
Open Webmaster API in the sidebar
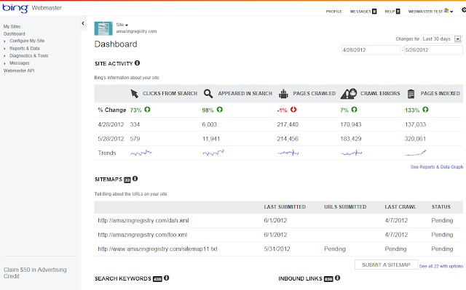[19, 71]
